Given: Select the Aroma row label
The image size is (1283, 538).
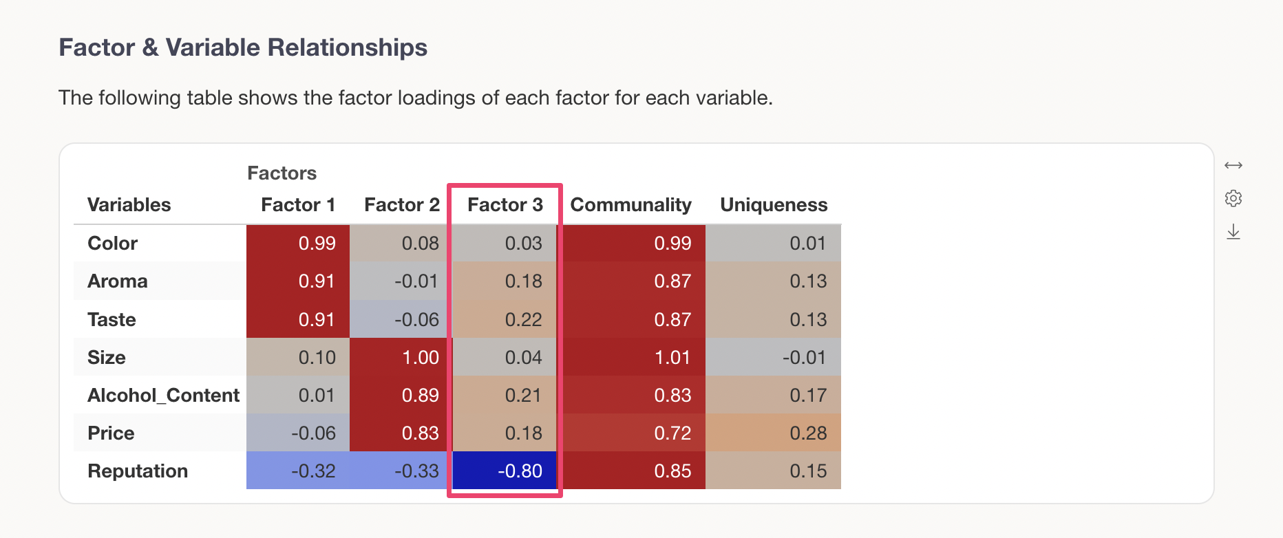Looking at the screenshot, I should (x=117, y=281).
